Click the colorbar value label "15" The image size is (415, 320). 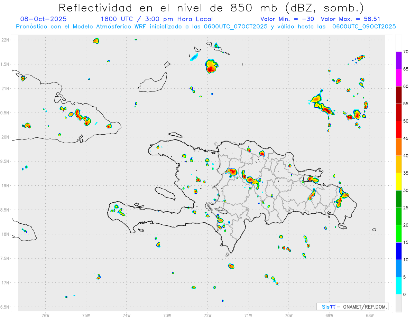[x=406, y=242]
